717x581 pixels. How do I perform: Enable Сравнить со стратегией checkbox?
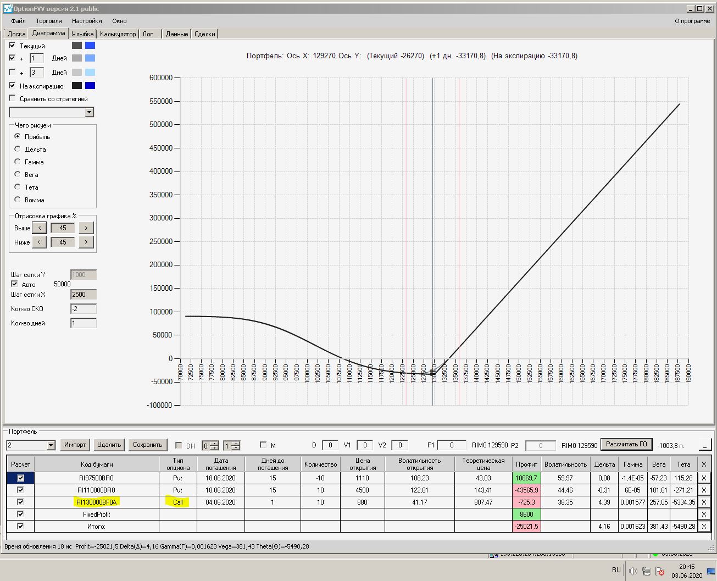[x=13, y=98]
